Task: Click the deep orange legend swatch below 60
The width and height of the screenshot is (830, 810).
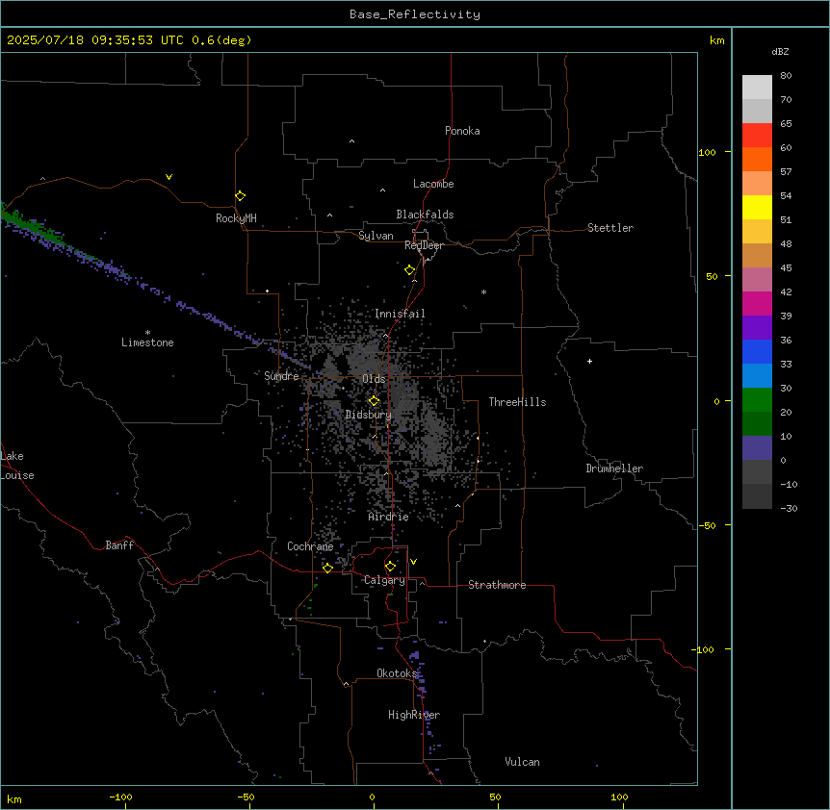Action: (x=757, y=159)
